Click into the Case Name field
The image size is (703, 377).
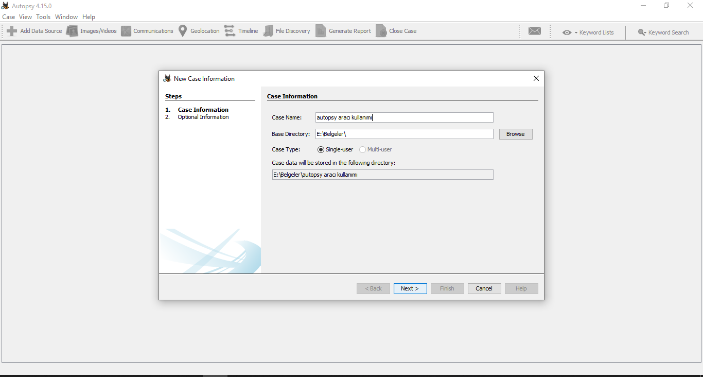click(x=404, y=117)
